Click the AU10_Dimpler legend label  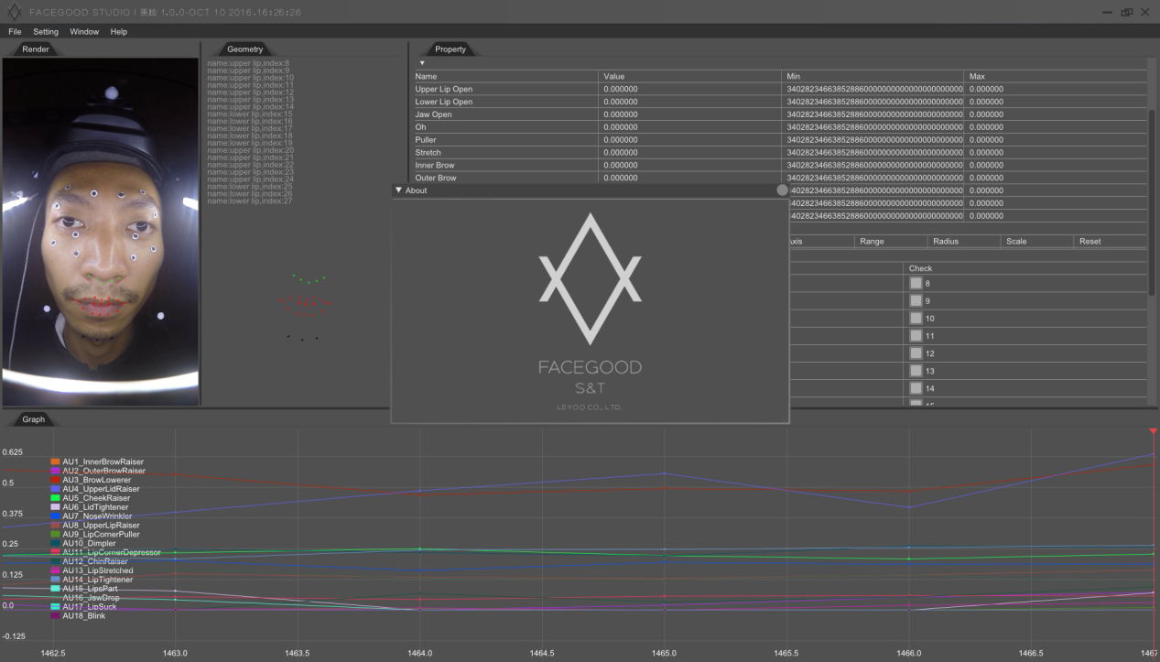point(89,544)
